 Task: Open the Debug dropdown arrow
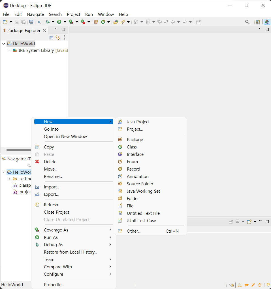click(x=53, y=22)
